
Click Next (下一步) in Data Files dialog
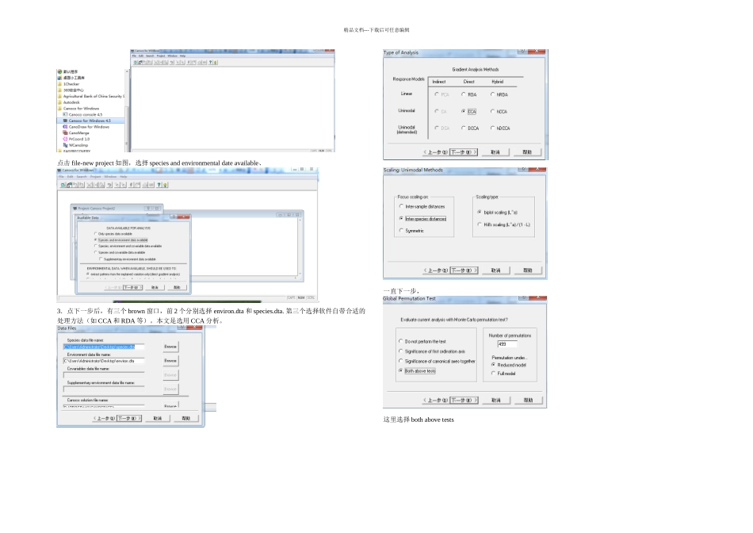point(129,418)
